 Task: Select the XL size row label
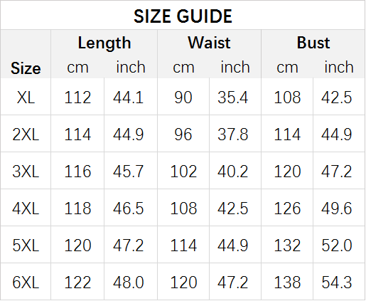click(26, 97)
